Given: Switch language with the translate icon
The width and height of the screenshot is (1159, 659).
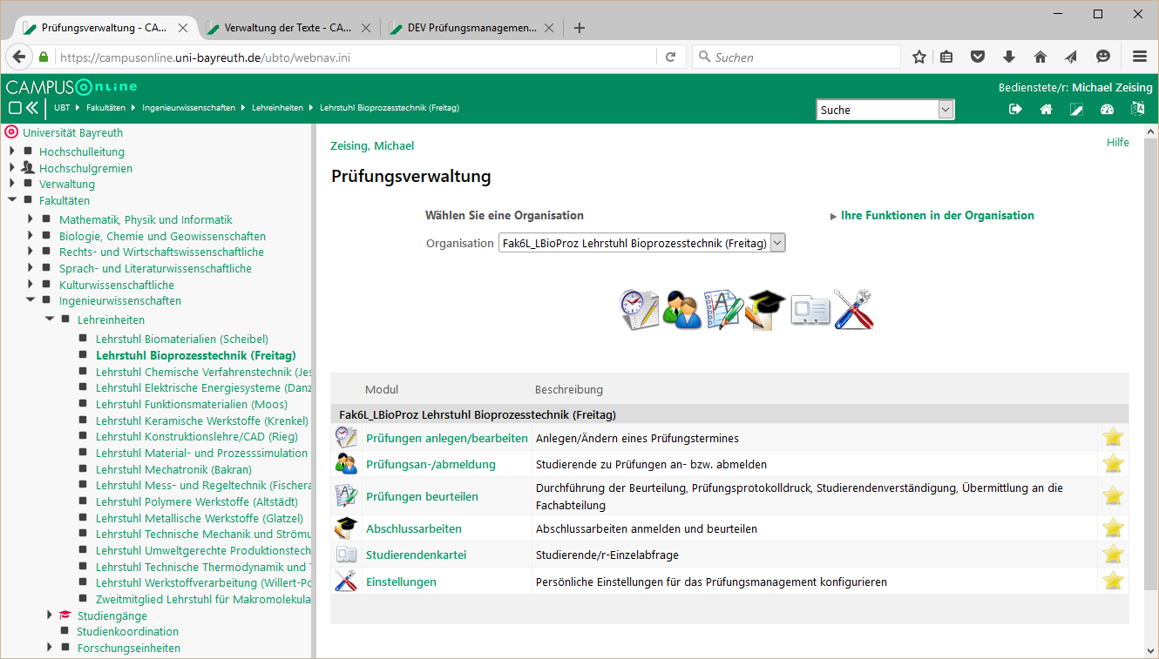Looking at the screenshot, I should click(x=1138, y=109).
